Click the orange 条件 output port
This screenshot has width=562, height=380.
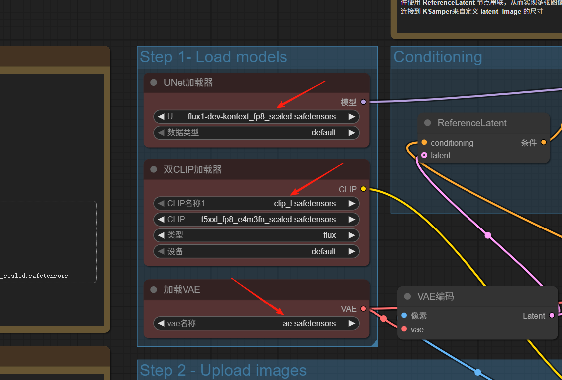click(544, 143)
